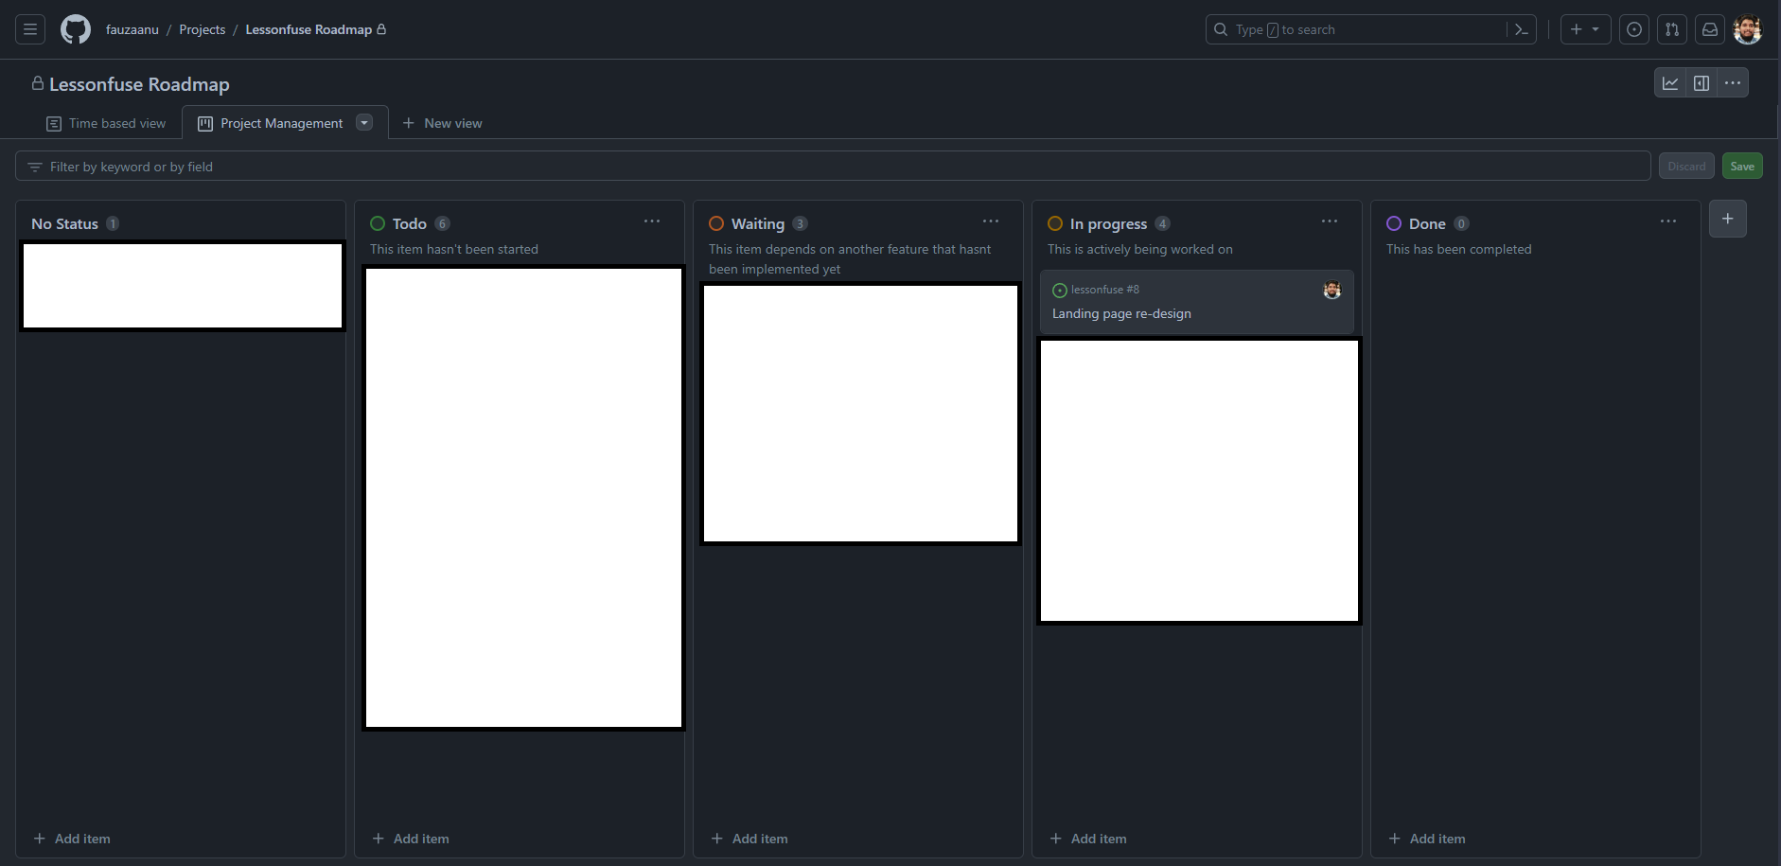
Task: Click Add item in Waiting column
Action: point(749,839)
